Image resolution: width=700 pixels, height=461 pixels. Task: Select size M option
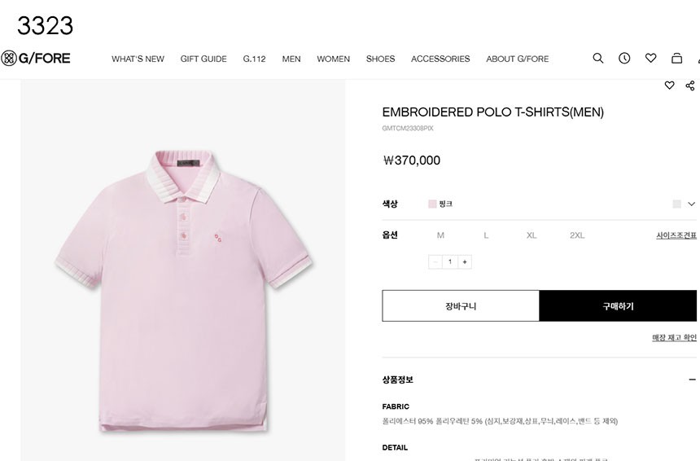click(x=440, y=235)
